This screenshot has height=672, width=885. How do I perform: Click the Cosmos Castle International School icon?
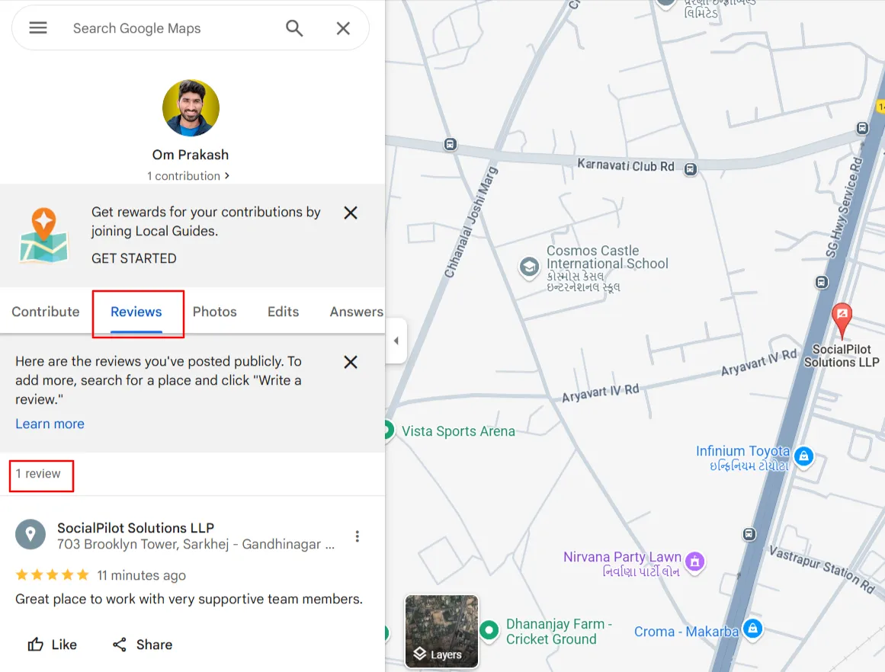(x=529, y=268)
